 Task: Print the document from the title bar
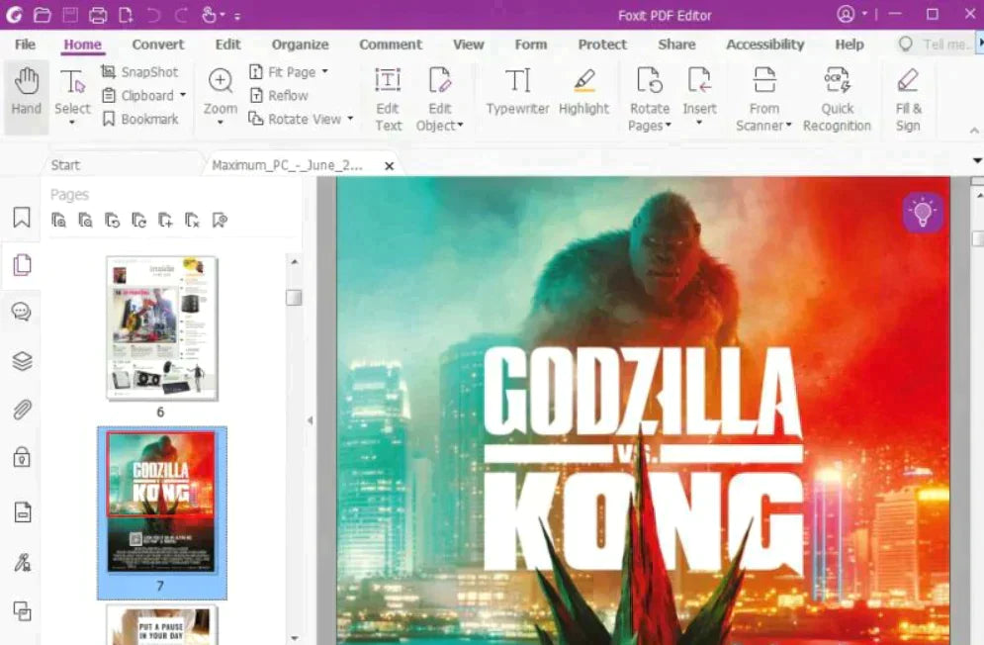point(98,15)
